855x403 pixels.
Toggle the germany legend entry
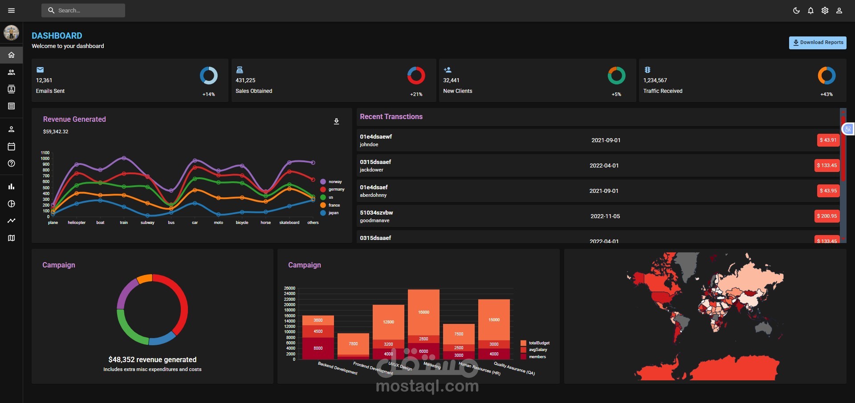[x=332, y=189]
